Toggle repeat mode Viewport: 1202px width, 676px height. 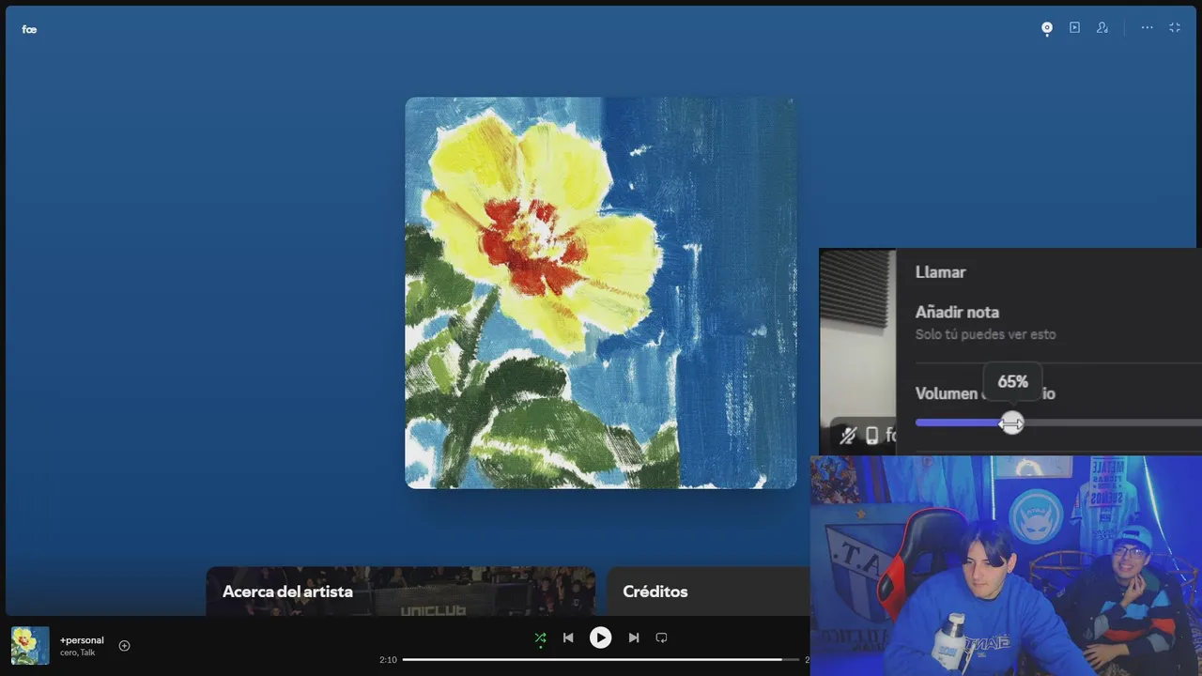click(x=661, y=638)
